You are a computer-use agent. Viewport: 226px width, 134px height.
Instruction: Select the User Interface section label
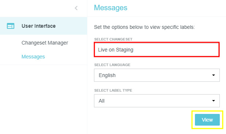pos(39,26)
